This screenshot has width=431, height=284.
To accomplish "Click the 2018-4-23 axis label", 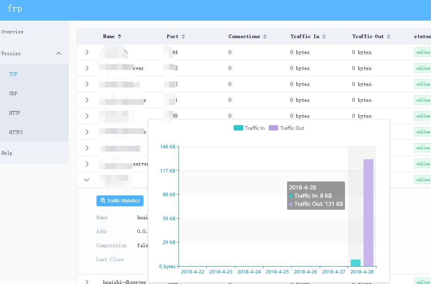I will (221, 272).
